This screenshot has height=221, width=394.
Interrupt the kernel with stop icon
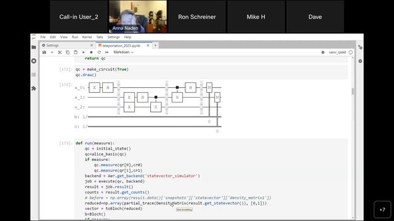pyautogui.click(x=91, y=52)
